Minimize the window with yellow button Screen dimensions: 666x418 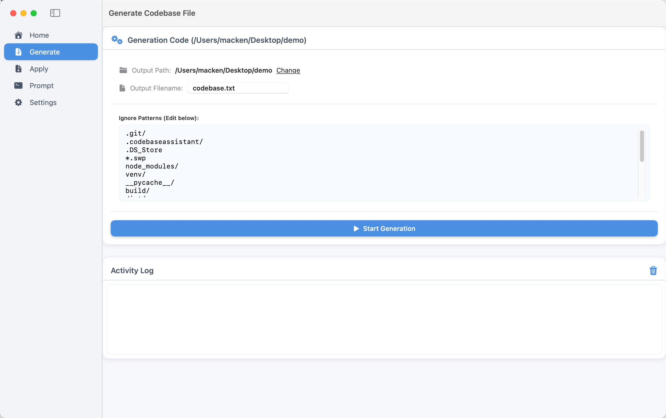coord(23,13)
